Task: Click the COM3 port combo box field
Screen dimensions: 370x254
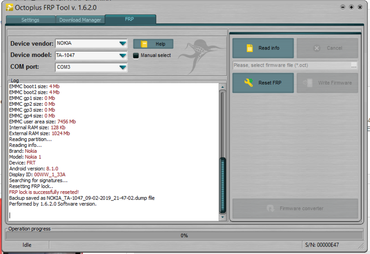Action: pyautogui.click(x=91, y=67)
